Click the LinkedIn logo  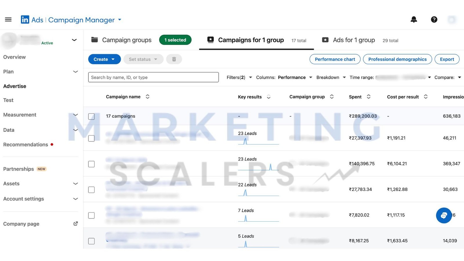[25, 19]
